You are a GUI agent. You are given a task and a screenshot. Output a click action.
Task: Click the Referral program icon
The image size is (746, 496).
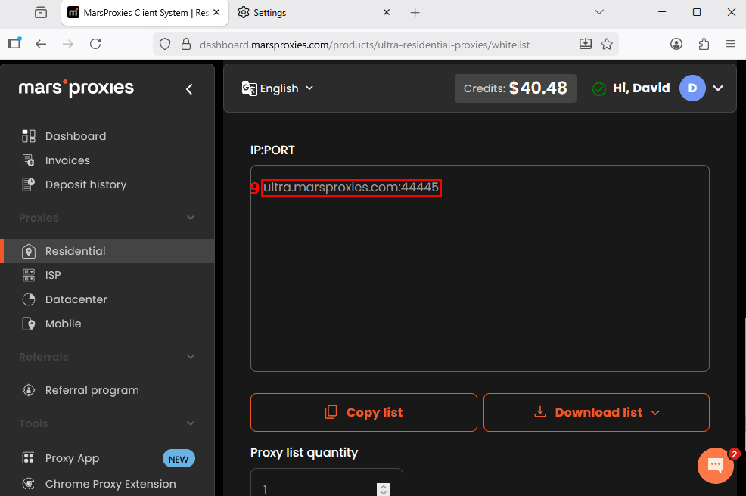tap(29, 390)
